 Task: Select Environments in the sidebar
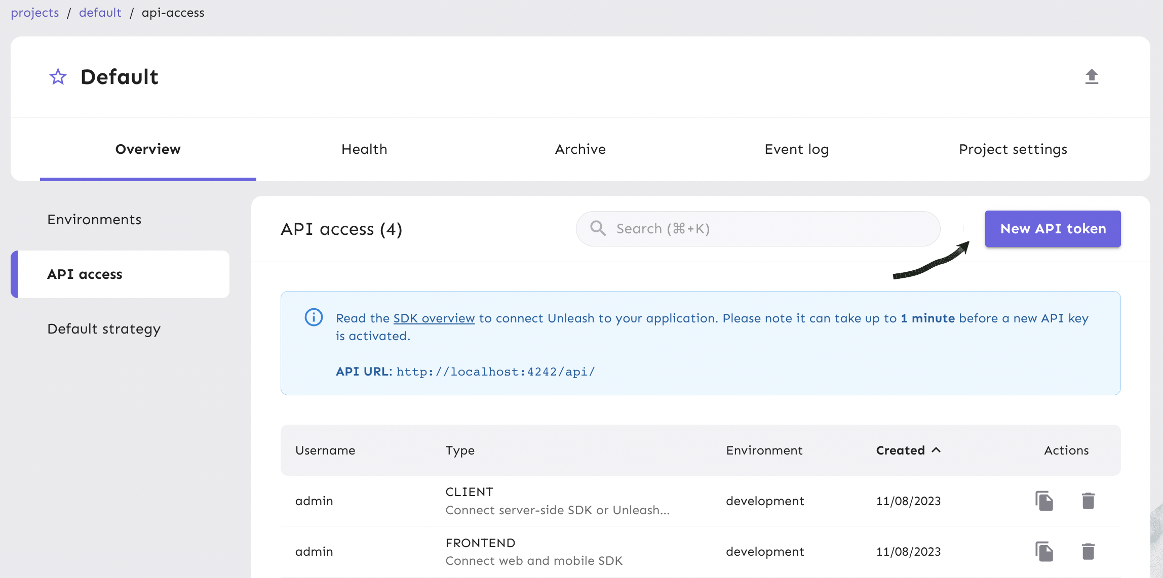pos(94,219)
